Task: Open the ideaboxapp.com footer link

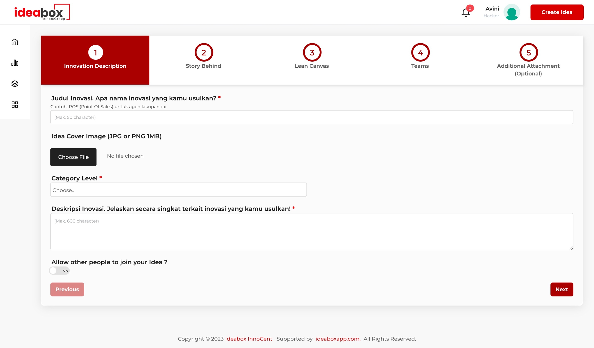Action: (338, 339)
